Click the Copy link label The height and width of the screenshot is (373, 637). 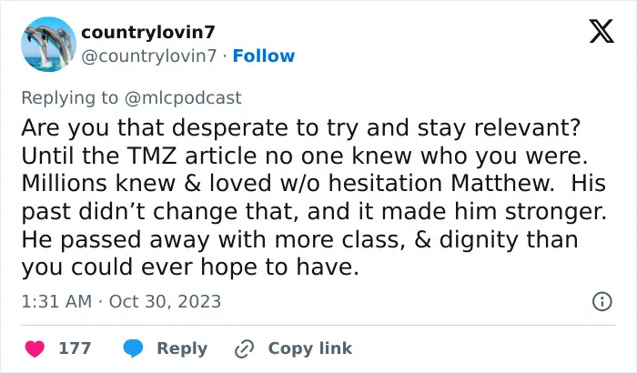point(310,348)
